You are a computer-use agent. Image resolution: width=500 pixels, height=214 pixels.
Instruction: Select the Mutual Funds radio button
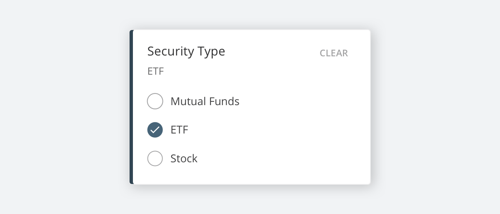point(155,101)
